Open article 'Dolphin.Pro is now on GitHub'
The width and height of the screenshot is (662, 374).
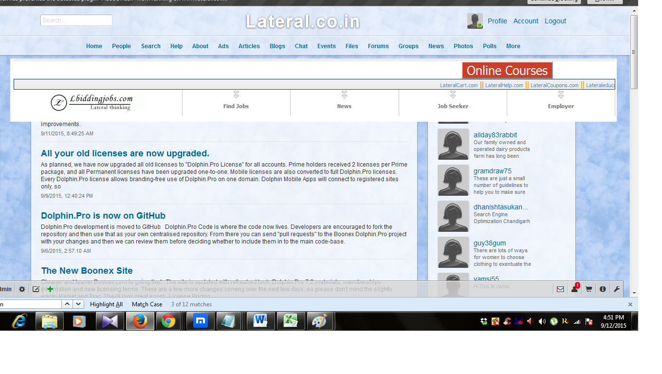click(103, 216)
